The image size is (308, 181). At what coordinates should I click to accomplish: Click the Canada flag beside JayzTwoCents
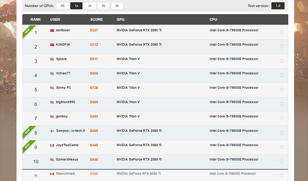point(52,145)
